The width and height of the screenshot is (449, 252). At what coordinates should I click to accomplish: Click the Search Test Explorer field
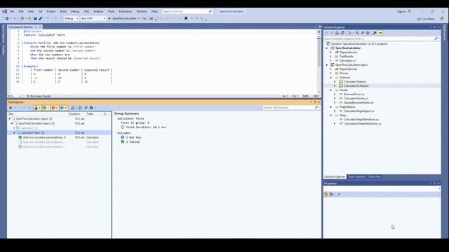pos(289,107)
